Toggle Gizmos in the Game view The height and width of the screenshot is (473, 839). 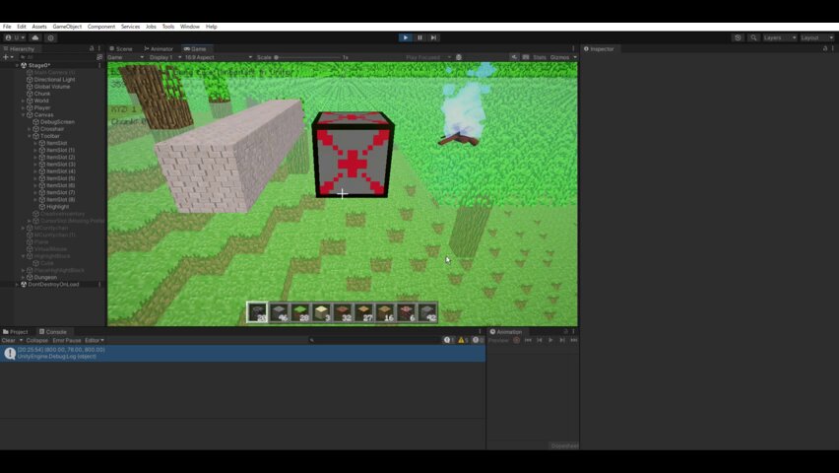click(559, 57)
